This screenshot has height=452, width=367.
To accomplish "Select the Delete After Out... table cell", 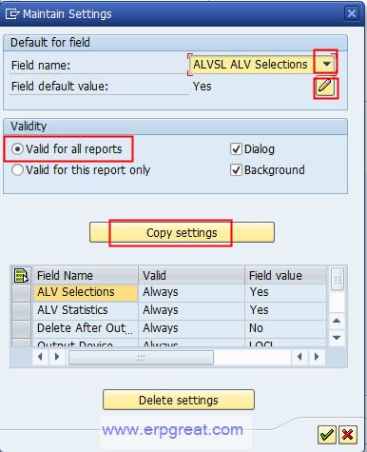I will click(85, 328).
